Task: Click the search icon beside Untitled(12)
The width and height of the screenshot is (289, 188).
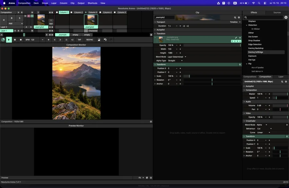Action: click(x=282, y=82)
